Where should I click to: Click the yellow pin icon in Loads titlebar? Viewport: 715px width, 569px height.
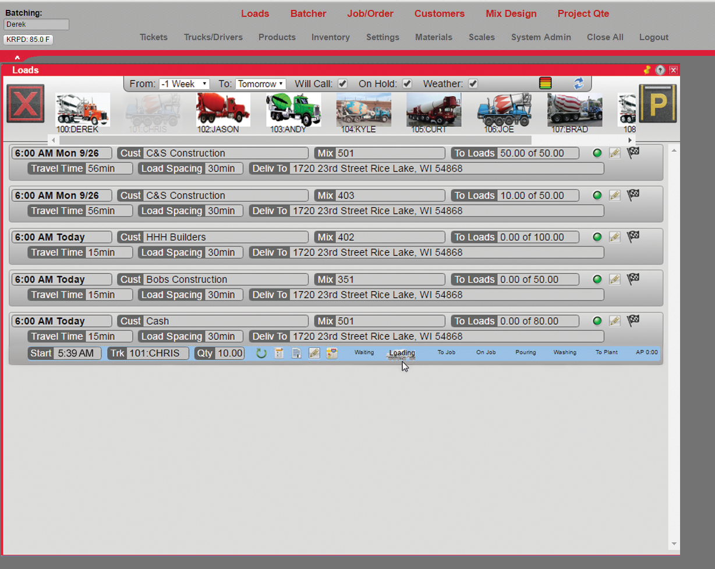click(647, 70)
